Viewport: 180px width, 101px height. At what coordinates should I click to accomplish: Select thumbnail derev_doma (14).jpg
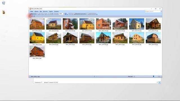point(103,24)
